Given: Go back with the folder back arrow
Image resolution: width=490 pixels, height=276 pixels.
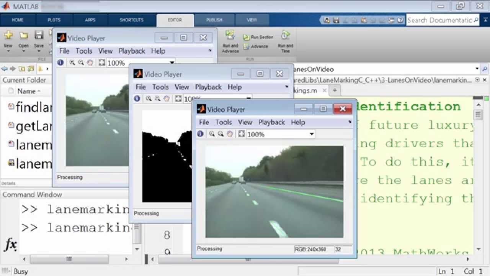Looking at the screenshot, I should (4, 69).
